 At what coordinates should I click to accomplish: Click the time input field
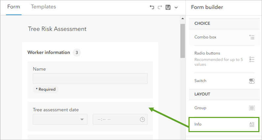[x=120, y=119]
